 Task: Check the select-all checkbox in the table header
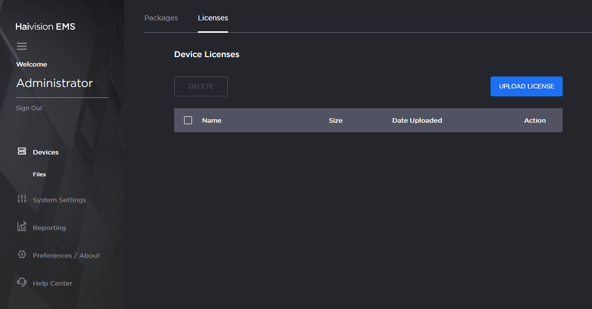(188, 120)
